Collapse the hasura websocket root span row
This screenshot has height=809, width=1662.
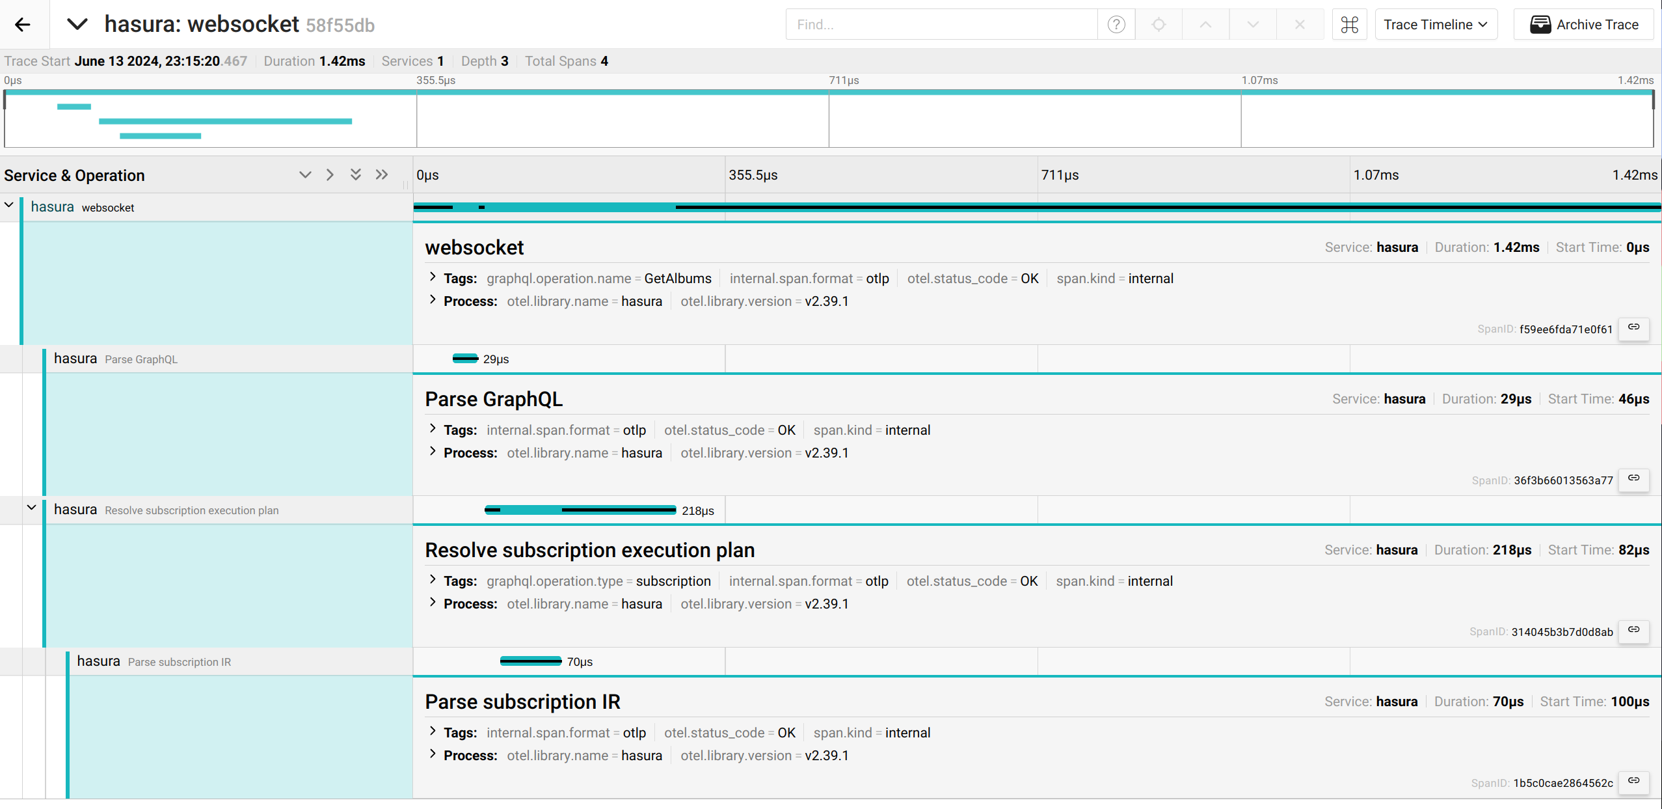tap(9, 204)
